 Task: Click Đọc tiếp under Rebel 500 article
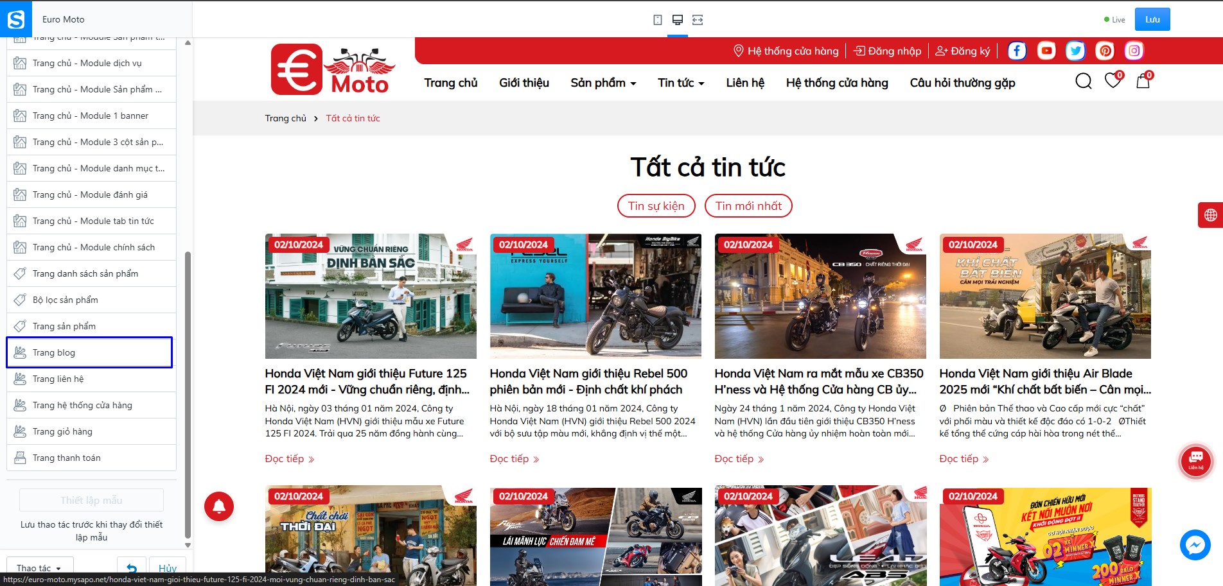pyautogui.click(x=515, y=459)
